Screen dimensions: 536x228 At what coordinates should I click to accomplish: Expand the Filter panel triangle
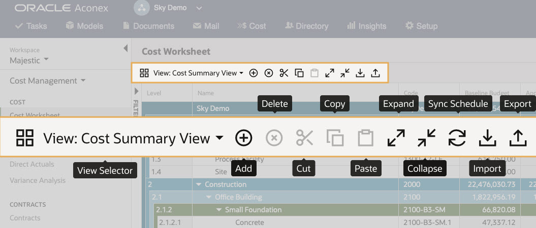click(136, 91)
